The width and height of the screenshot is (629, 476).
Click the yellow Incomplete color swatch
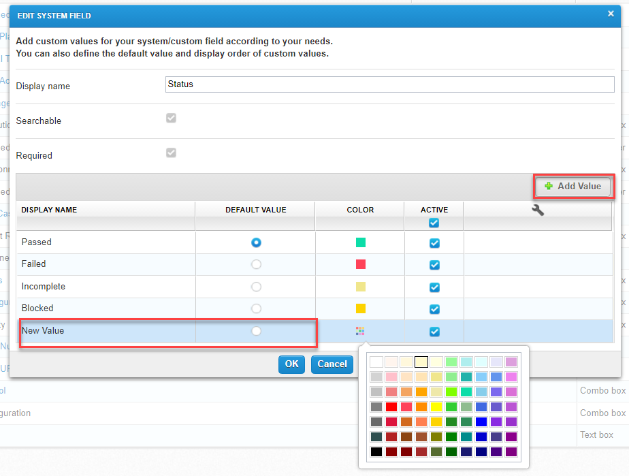pos(360,287)
